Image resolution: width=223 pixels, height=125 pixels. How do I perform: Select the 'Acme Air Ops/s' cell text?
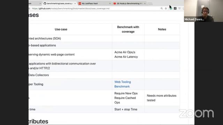tap(125, 52)
